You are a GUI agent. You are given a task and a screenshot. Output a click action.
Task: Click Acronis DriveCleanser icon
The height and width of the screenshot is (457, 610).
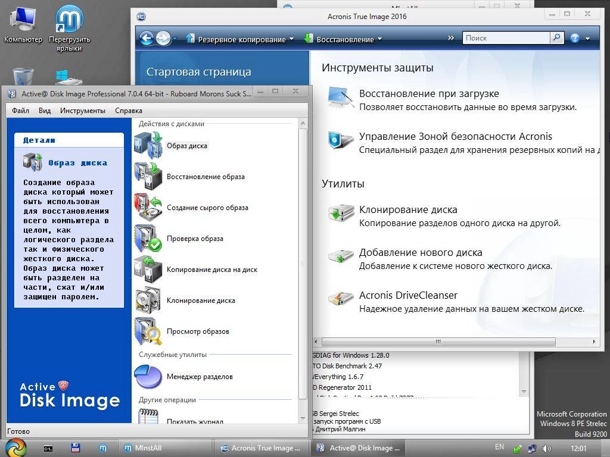point(340,299)
